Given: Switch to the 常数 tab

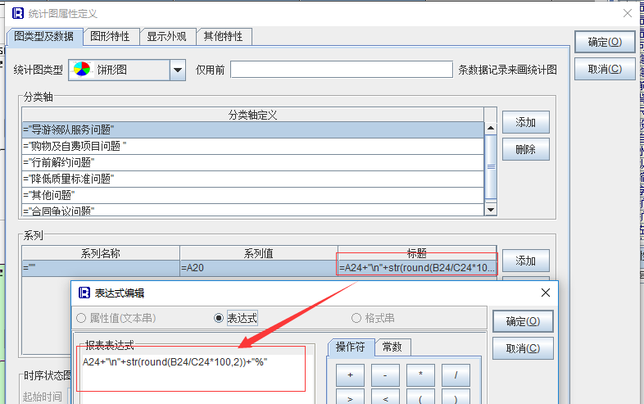Looking at the screenshot, I should tap(392, 347).
